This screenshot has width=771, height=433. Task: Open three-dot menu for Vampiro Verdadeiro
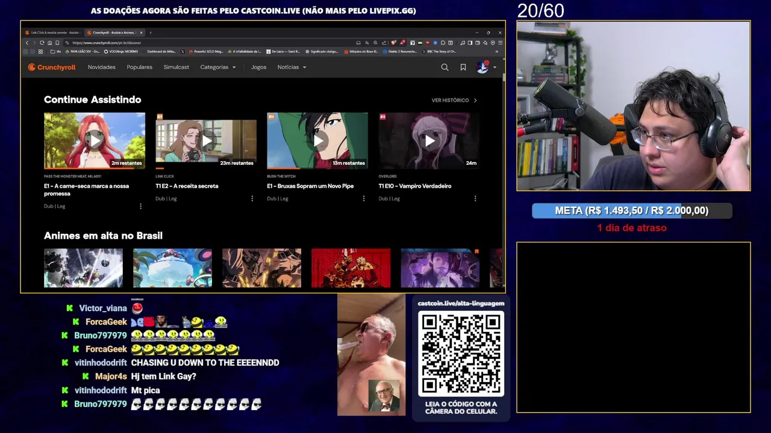point(475,198)
